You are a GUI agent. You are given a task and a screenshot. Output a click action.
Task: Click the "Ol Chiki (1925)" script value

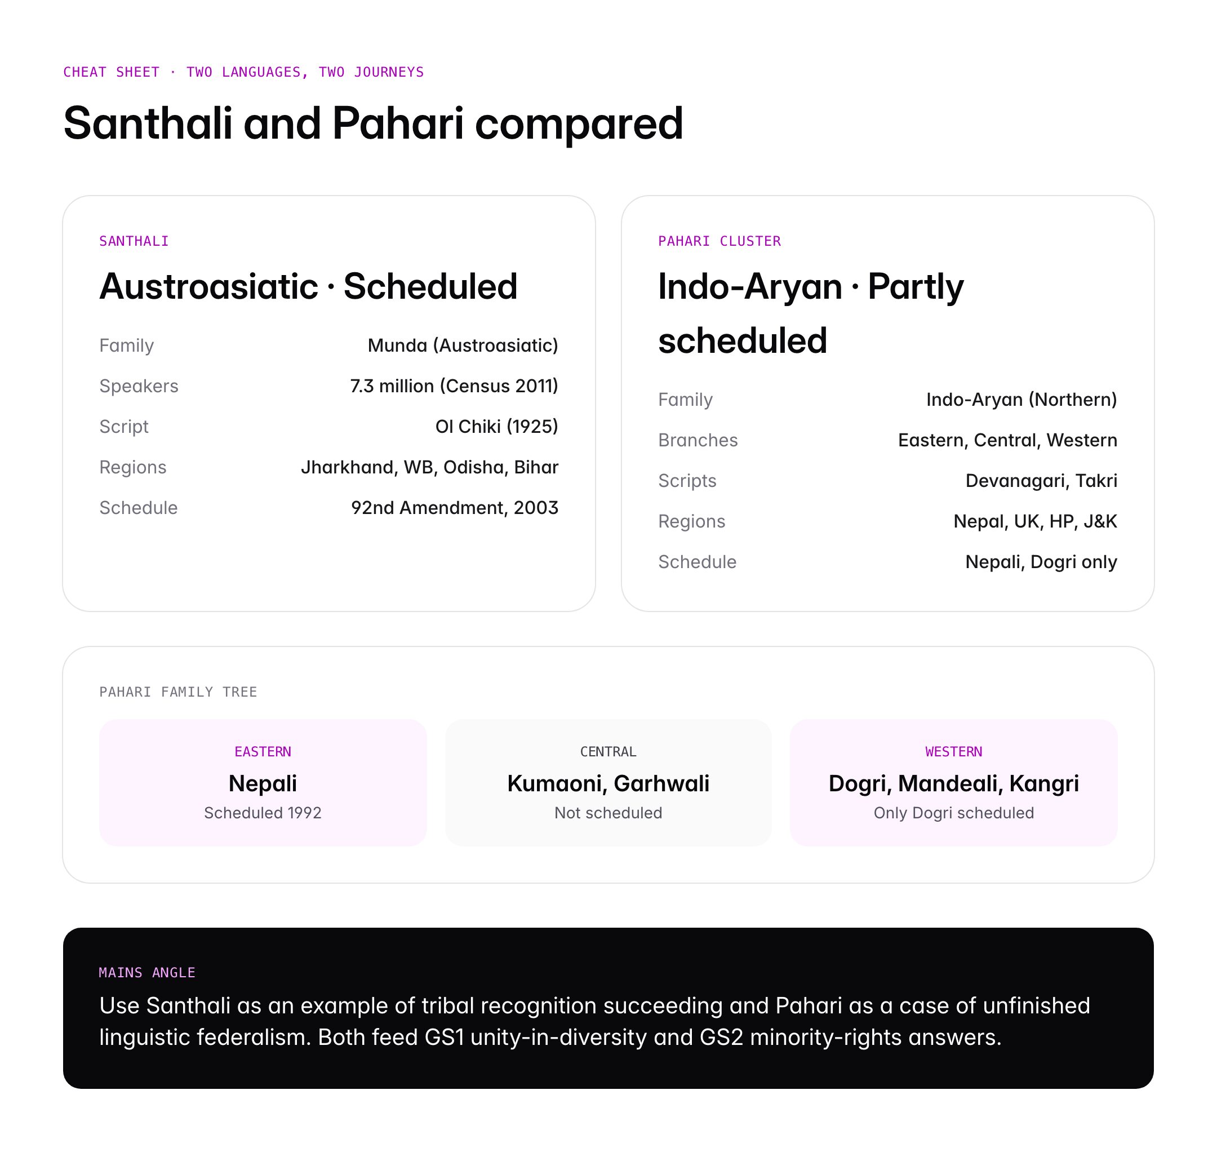[x=496, y=427]
